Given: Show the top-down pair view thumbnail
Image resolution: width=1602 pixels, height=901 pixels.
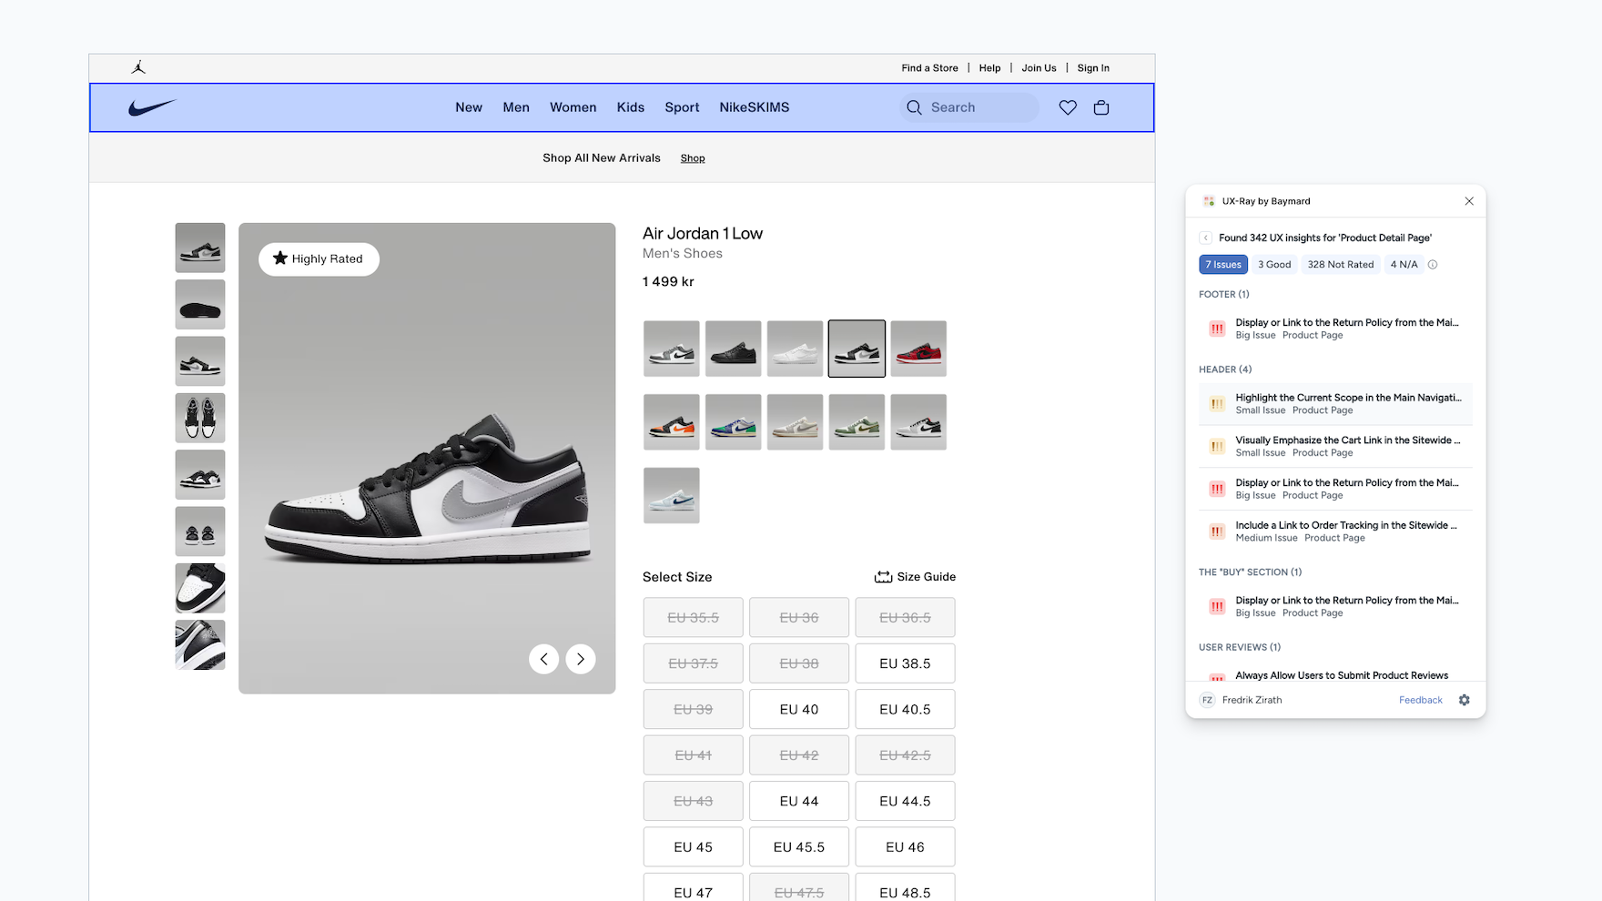Looking at the screenshot, I should (200, 418).
